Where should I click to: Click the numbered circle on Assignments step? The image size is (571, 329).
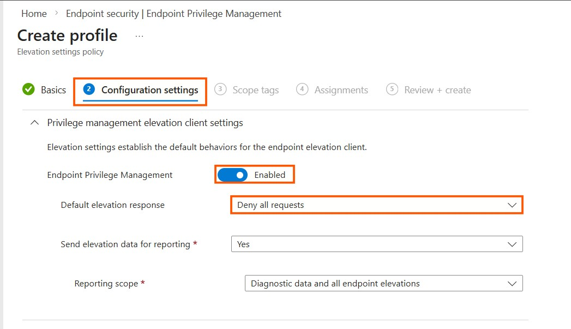302,89
